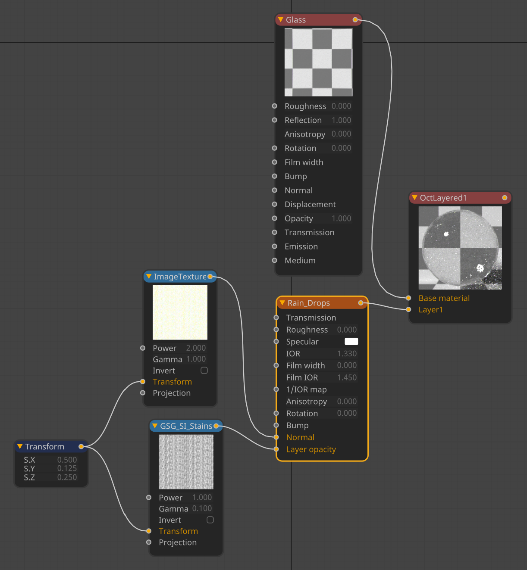Click the ImageTexture Power value field

tap(196, 348)
